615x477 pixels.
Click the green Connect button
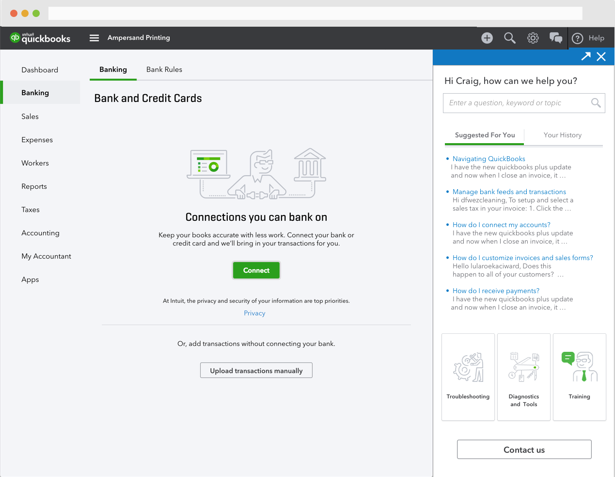pyautogui.click(x=256, y=270)
